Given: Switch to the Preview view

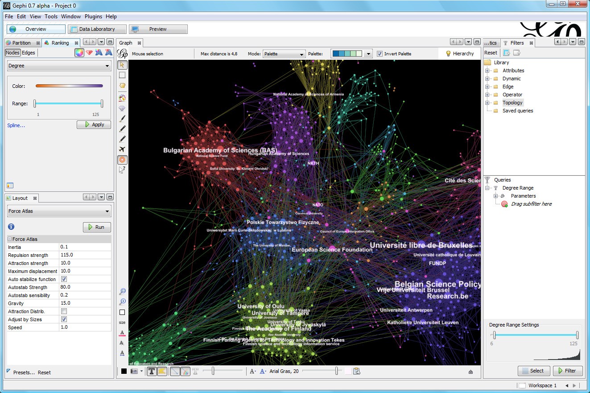Looking at the screenshot, I should pyautogui.click(x=158, y=29).
